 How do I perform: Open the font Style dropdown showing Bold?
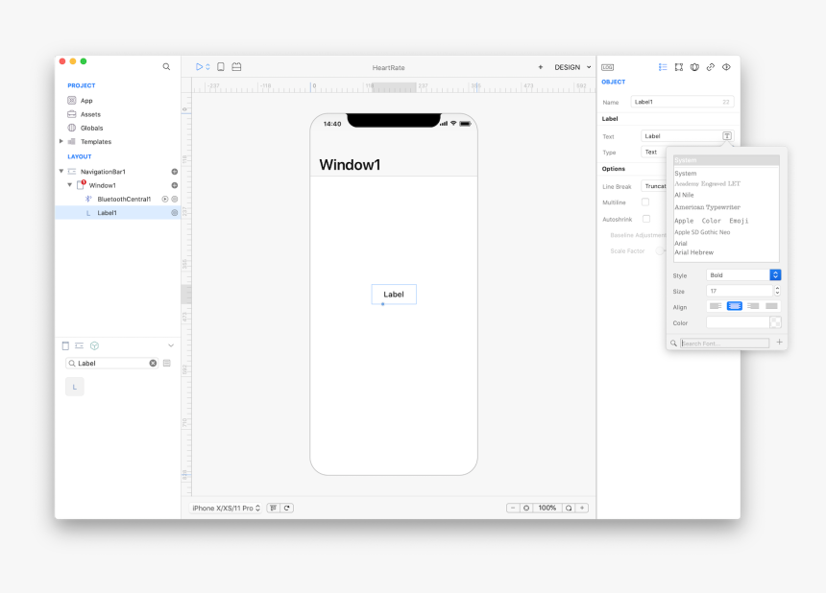pos(742,275)
